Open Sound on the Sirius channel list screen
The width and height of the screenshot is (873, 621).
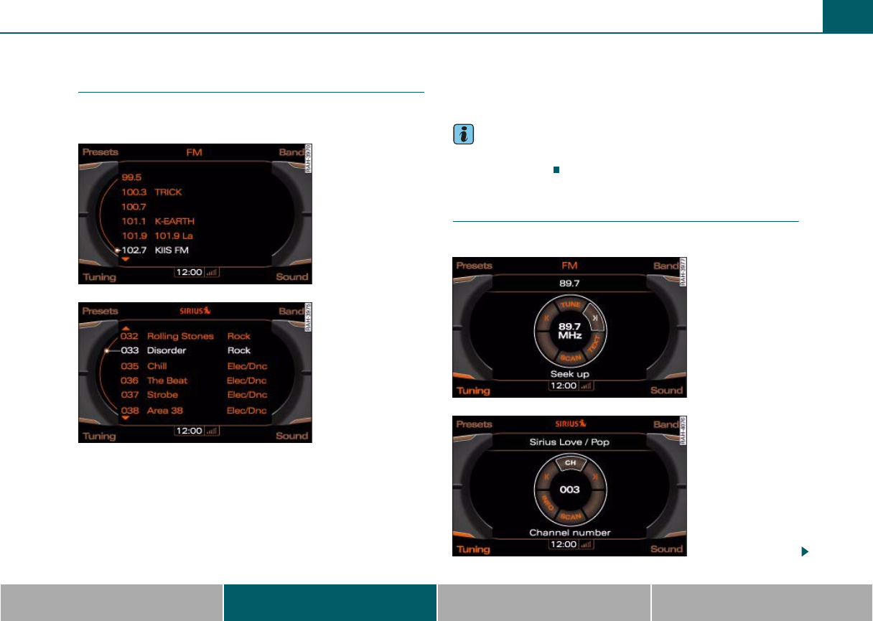click(x=292, y=436)
